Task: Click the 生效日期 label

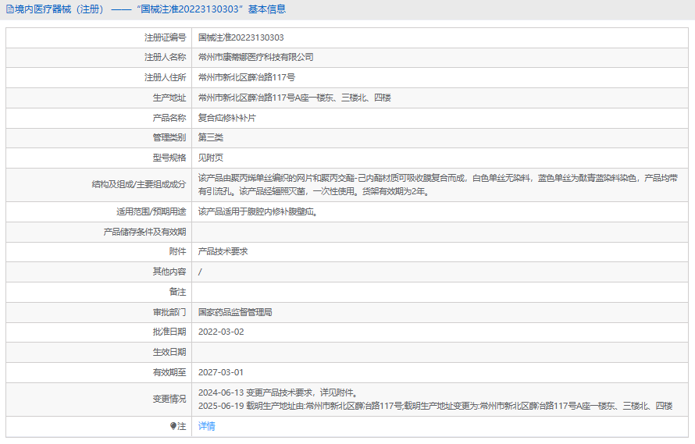Action: [169, 352]
